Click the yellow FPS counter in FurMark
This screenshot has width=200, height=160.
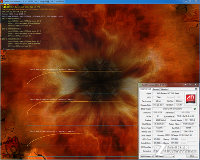click(x=6, y=6)
